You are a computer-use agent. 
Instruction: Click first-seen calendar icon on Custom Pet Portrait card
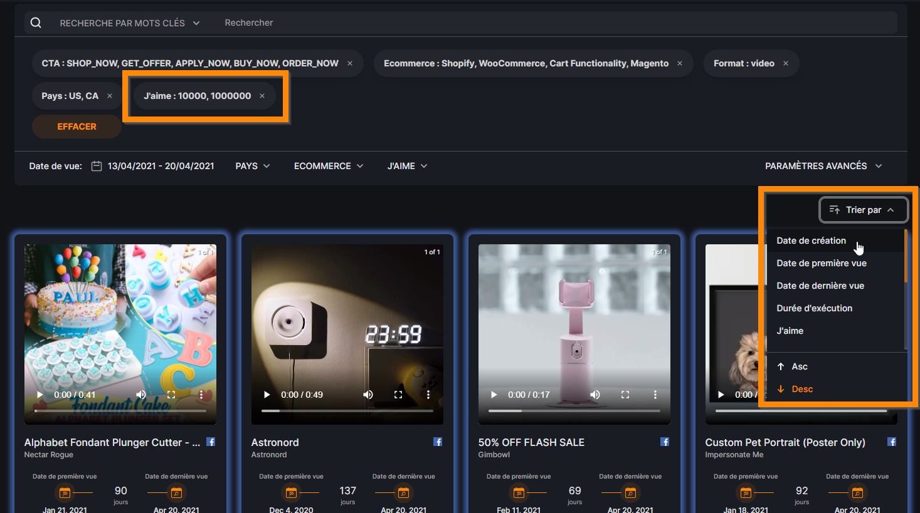click(x=746, y=493)
